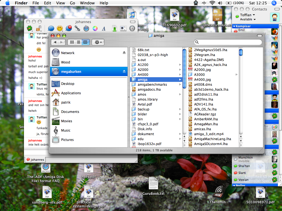Select A2000.jpg in the amiga column

(x=213, y=70)
